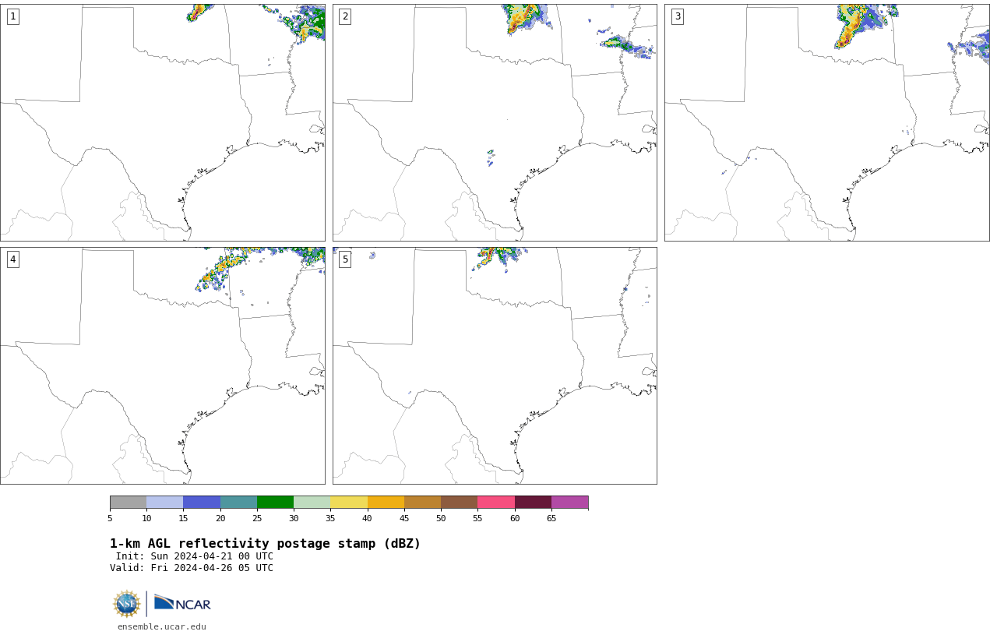This screenshot has height=635, width=997.
Task: Open ensemble member 1 reflectivity map
Action: click(163, 122)
